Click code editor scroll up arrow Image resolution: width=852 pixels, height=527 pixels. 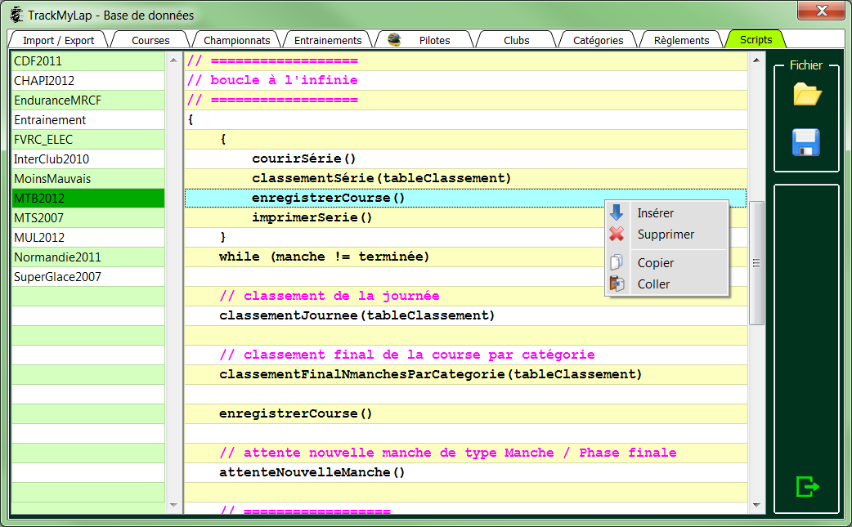(756, 60)
